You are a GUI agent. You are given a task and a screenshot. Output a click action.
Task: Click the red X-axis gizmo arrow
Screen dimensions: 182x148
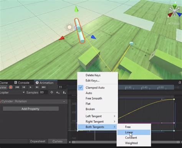[x=61, y=38]
